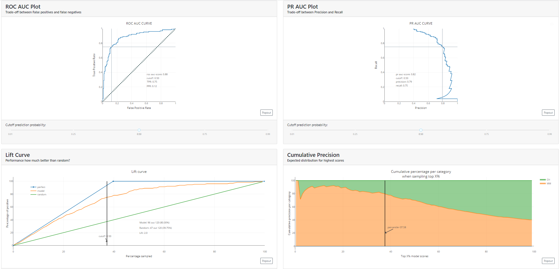
Task: Click the 'roc-auc-score: 0.88' annotation
Action: [157, 74]
